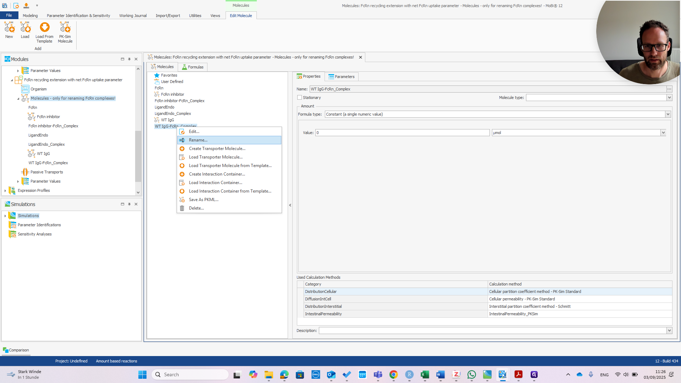Switch to the Formulas tab
This screenshot has height=383, width=681.
click(x=193, y=67)
